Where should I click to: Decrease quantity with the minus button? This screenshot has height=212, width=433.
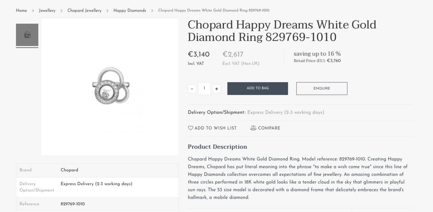point(192,89)
